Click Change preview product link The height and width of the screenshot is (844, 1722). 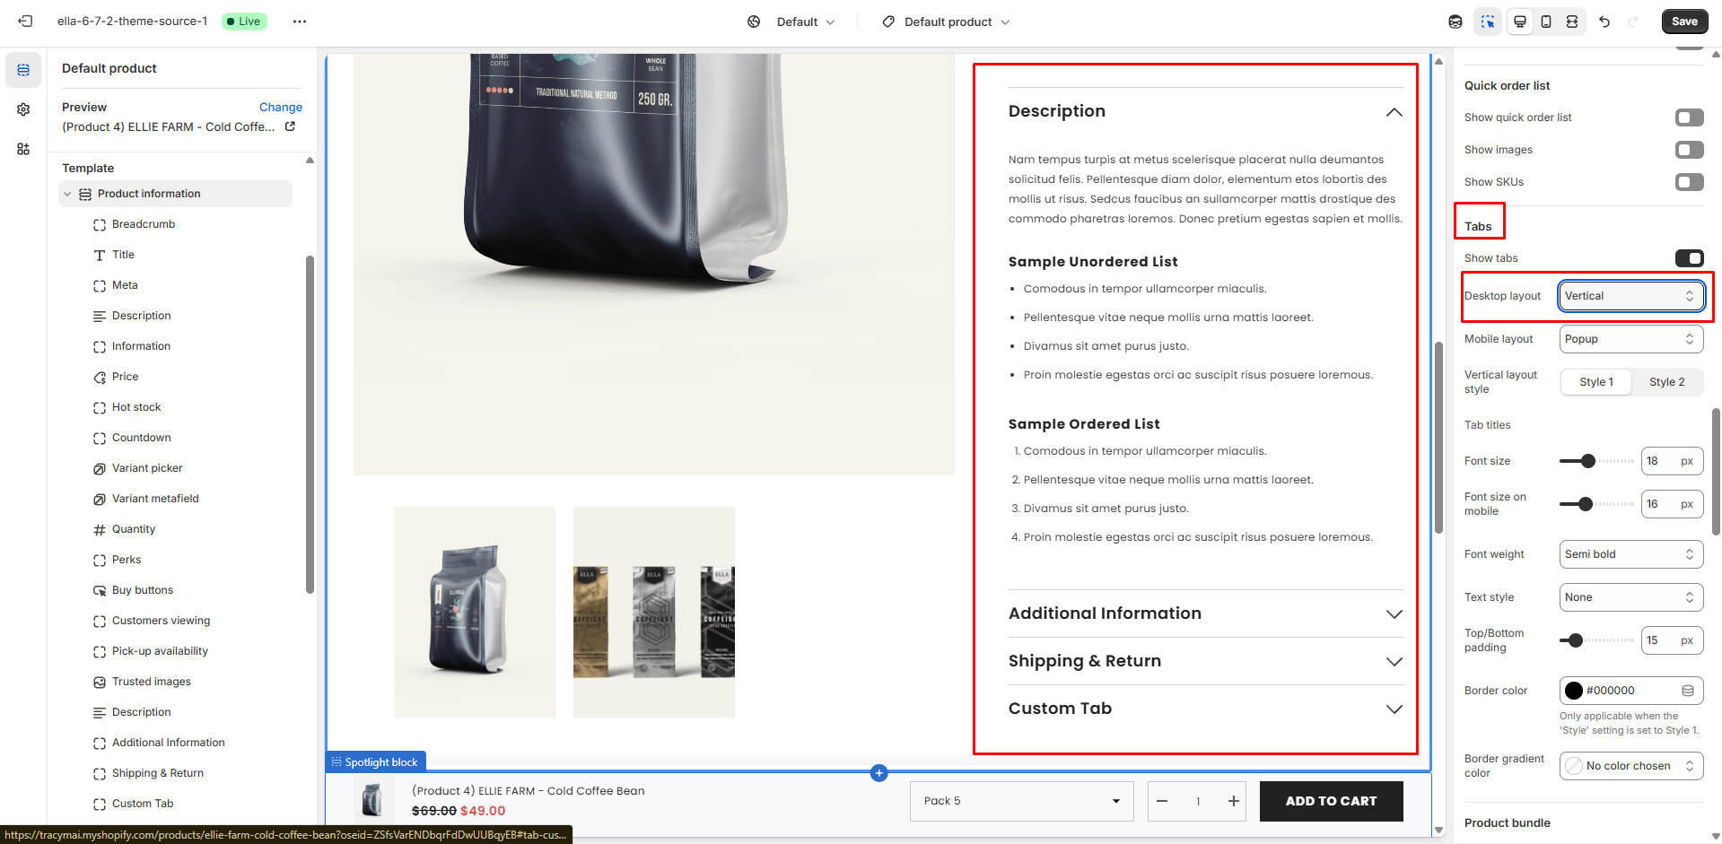pyautogui.click(x=281, y=107)
